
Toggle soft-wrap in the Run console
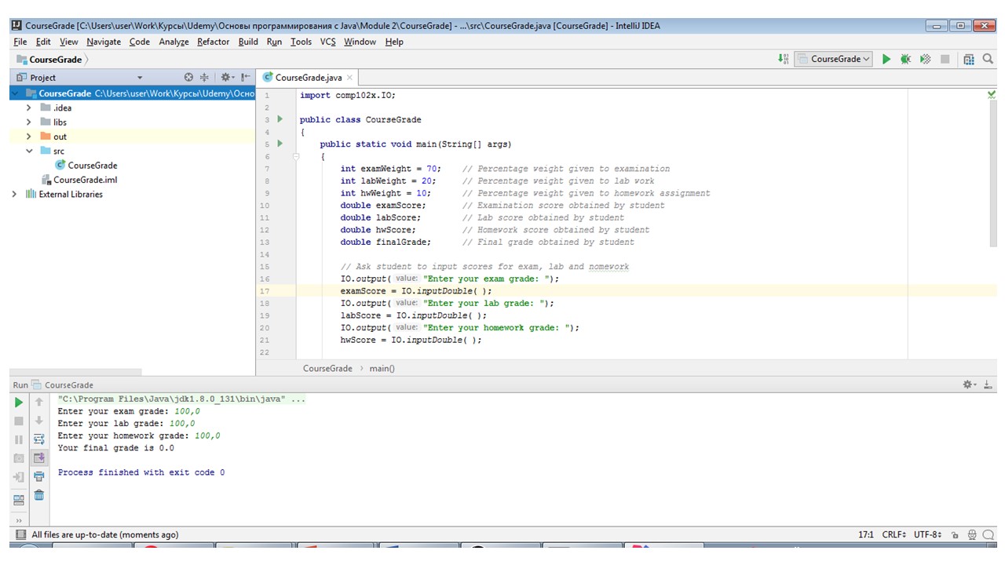(38, 439)
